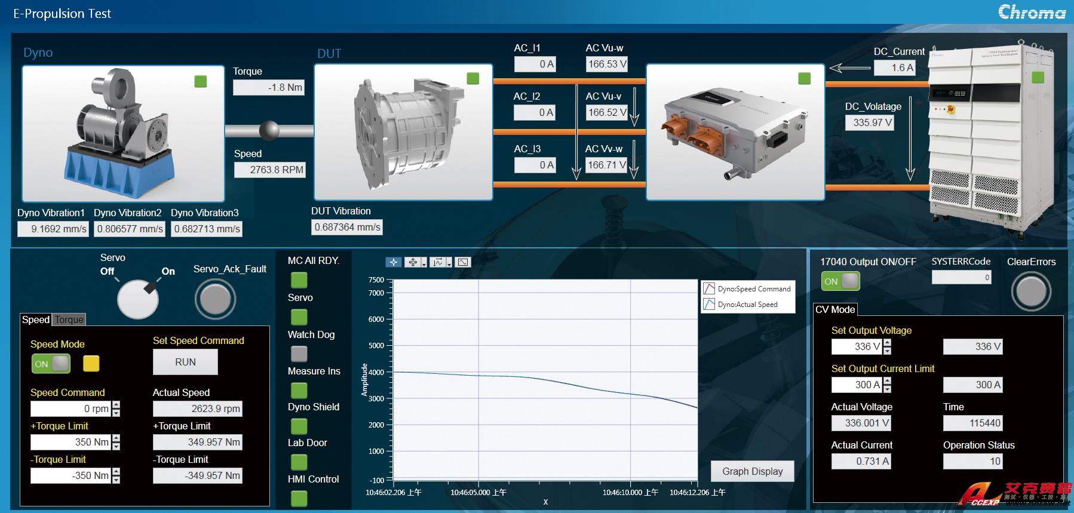Click the green indicator on the Dyno image
Viewport: 1074px width, 513px height.
point(201,81)
